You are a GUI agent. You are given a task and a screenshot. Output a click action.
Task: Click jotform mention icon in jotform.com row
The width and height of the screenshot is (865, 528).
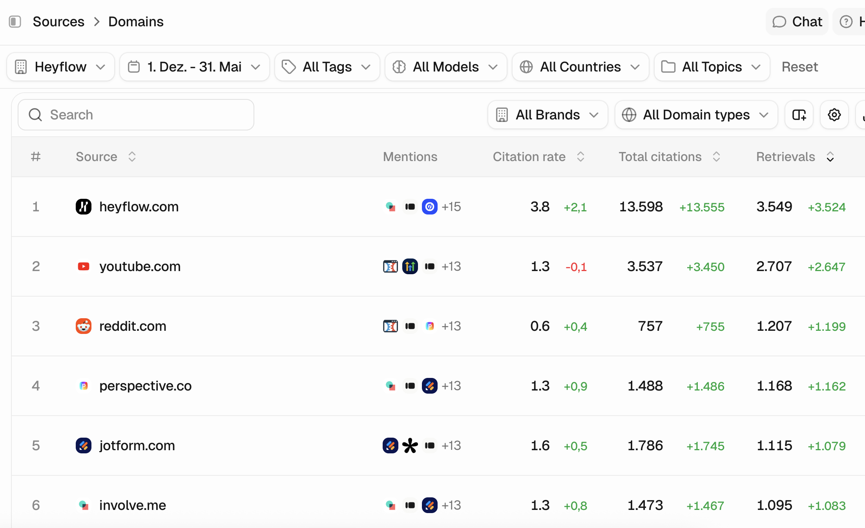[x=391, y=445]
